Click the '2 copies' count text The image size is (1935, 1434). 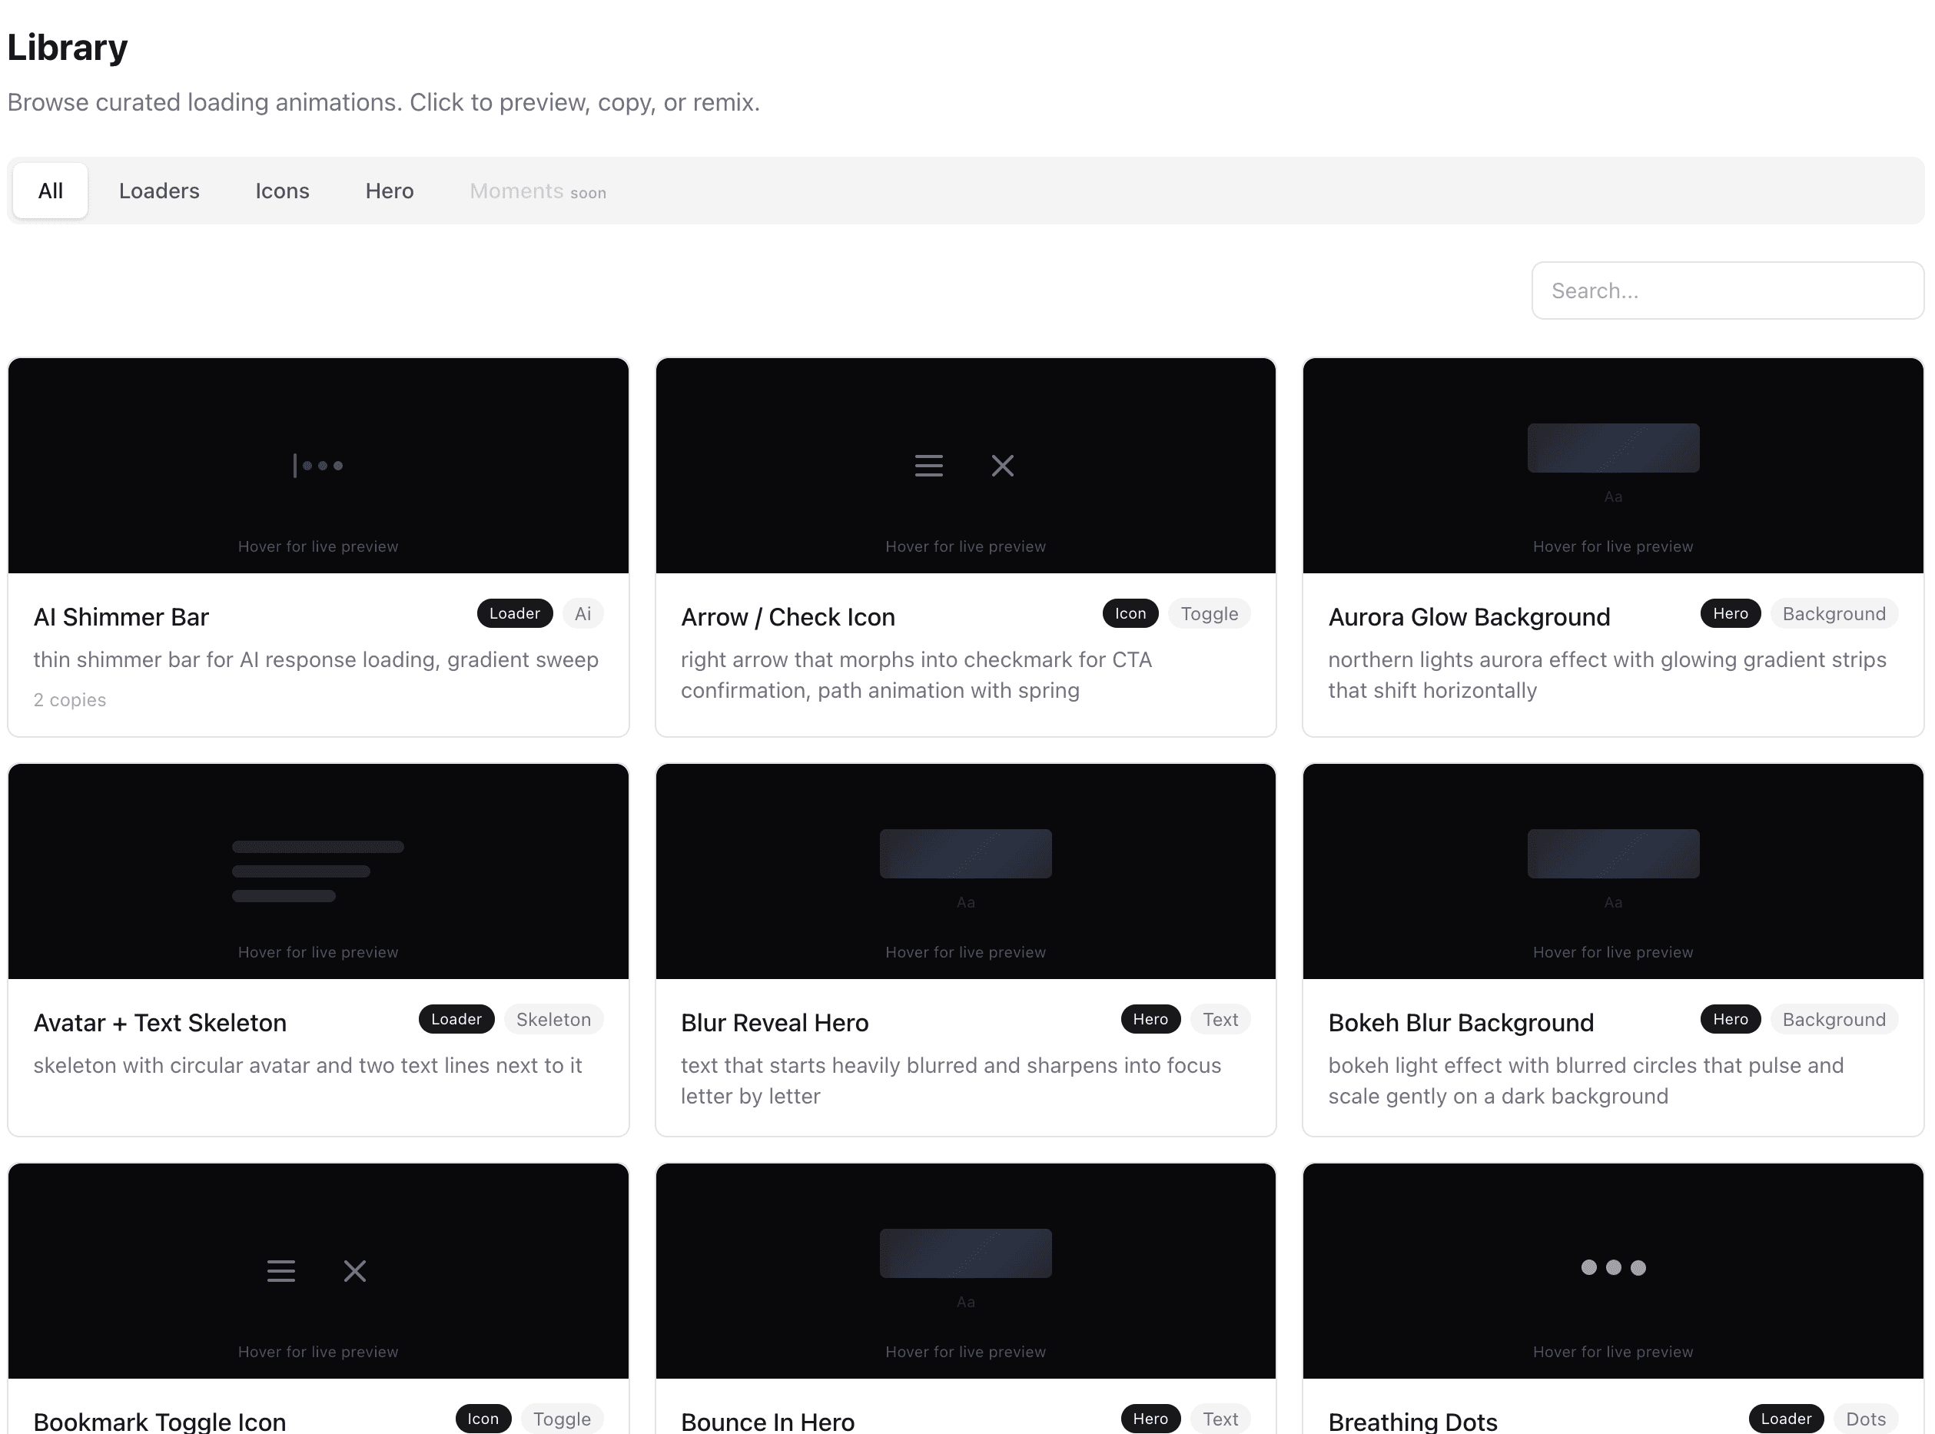point(69,699)
